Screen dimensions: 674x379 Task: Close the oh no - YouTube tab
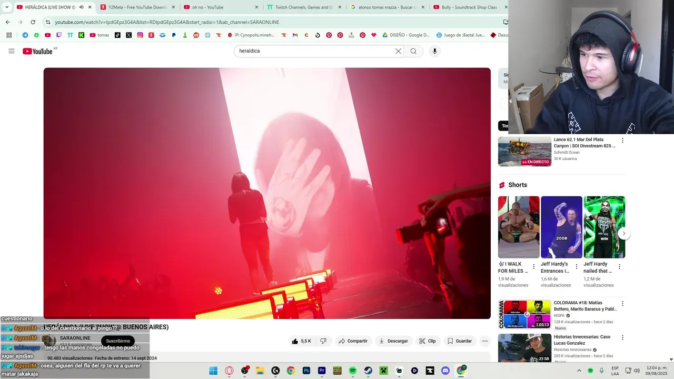(x=256, y=7)
